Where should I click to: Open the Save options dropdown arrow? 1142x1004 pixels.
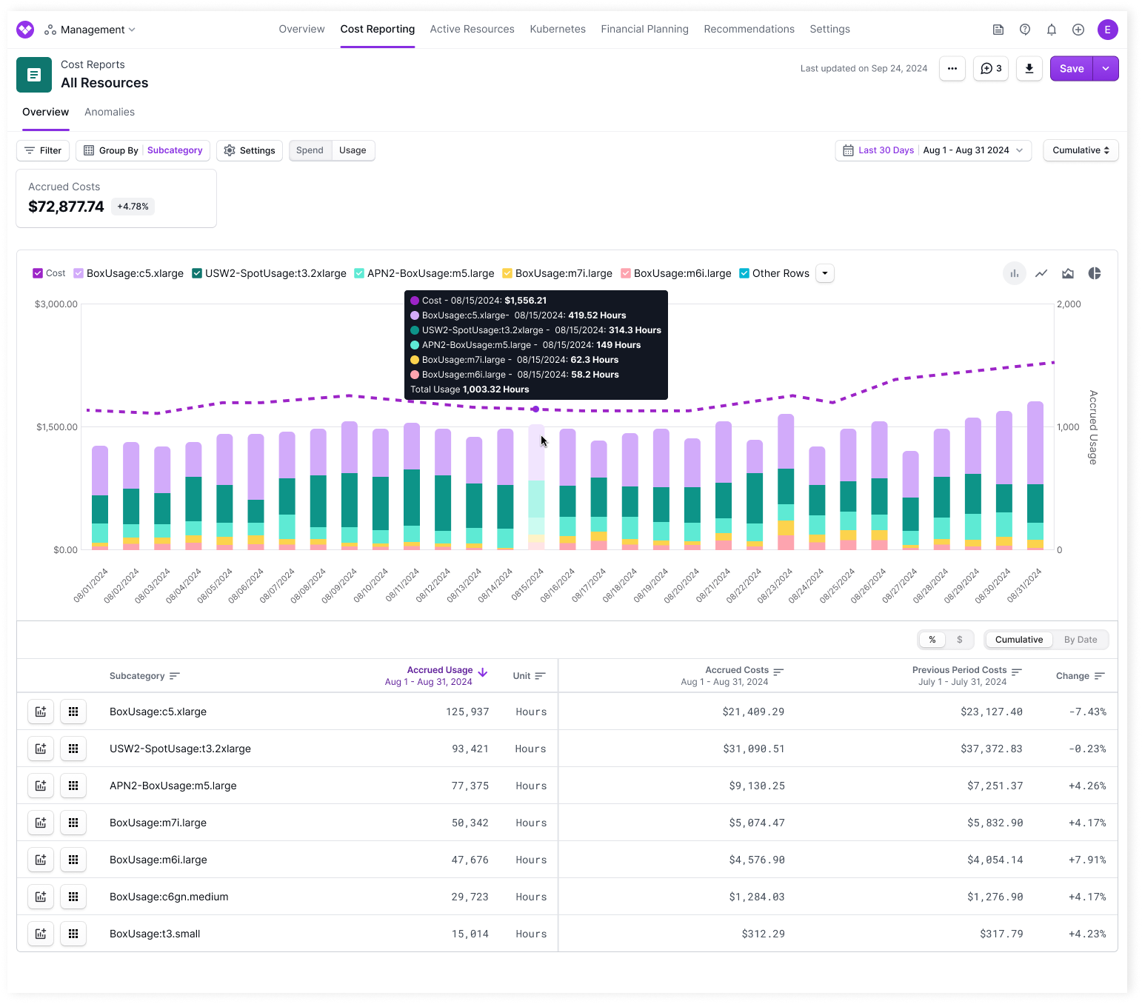point(1106,69)
